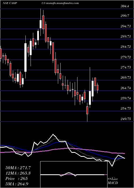Click the US munafa.munafasutra.com header text
Screen dimensions: 134x188
60,3
